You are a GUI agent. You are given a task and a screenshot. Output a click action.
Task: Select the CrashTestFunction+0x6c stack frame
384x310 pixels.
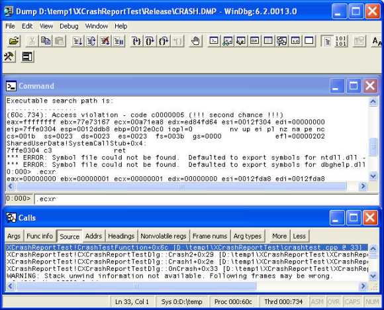click(x=187, y=247)
